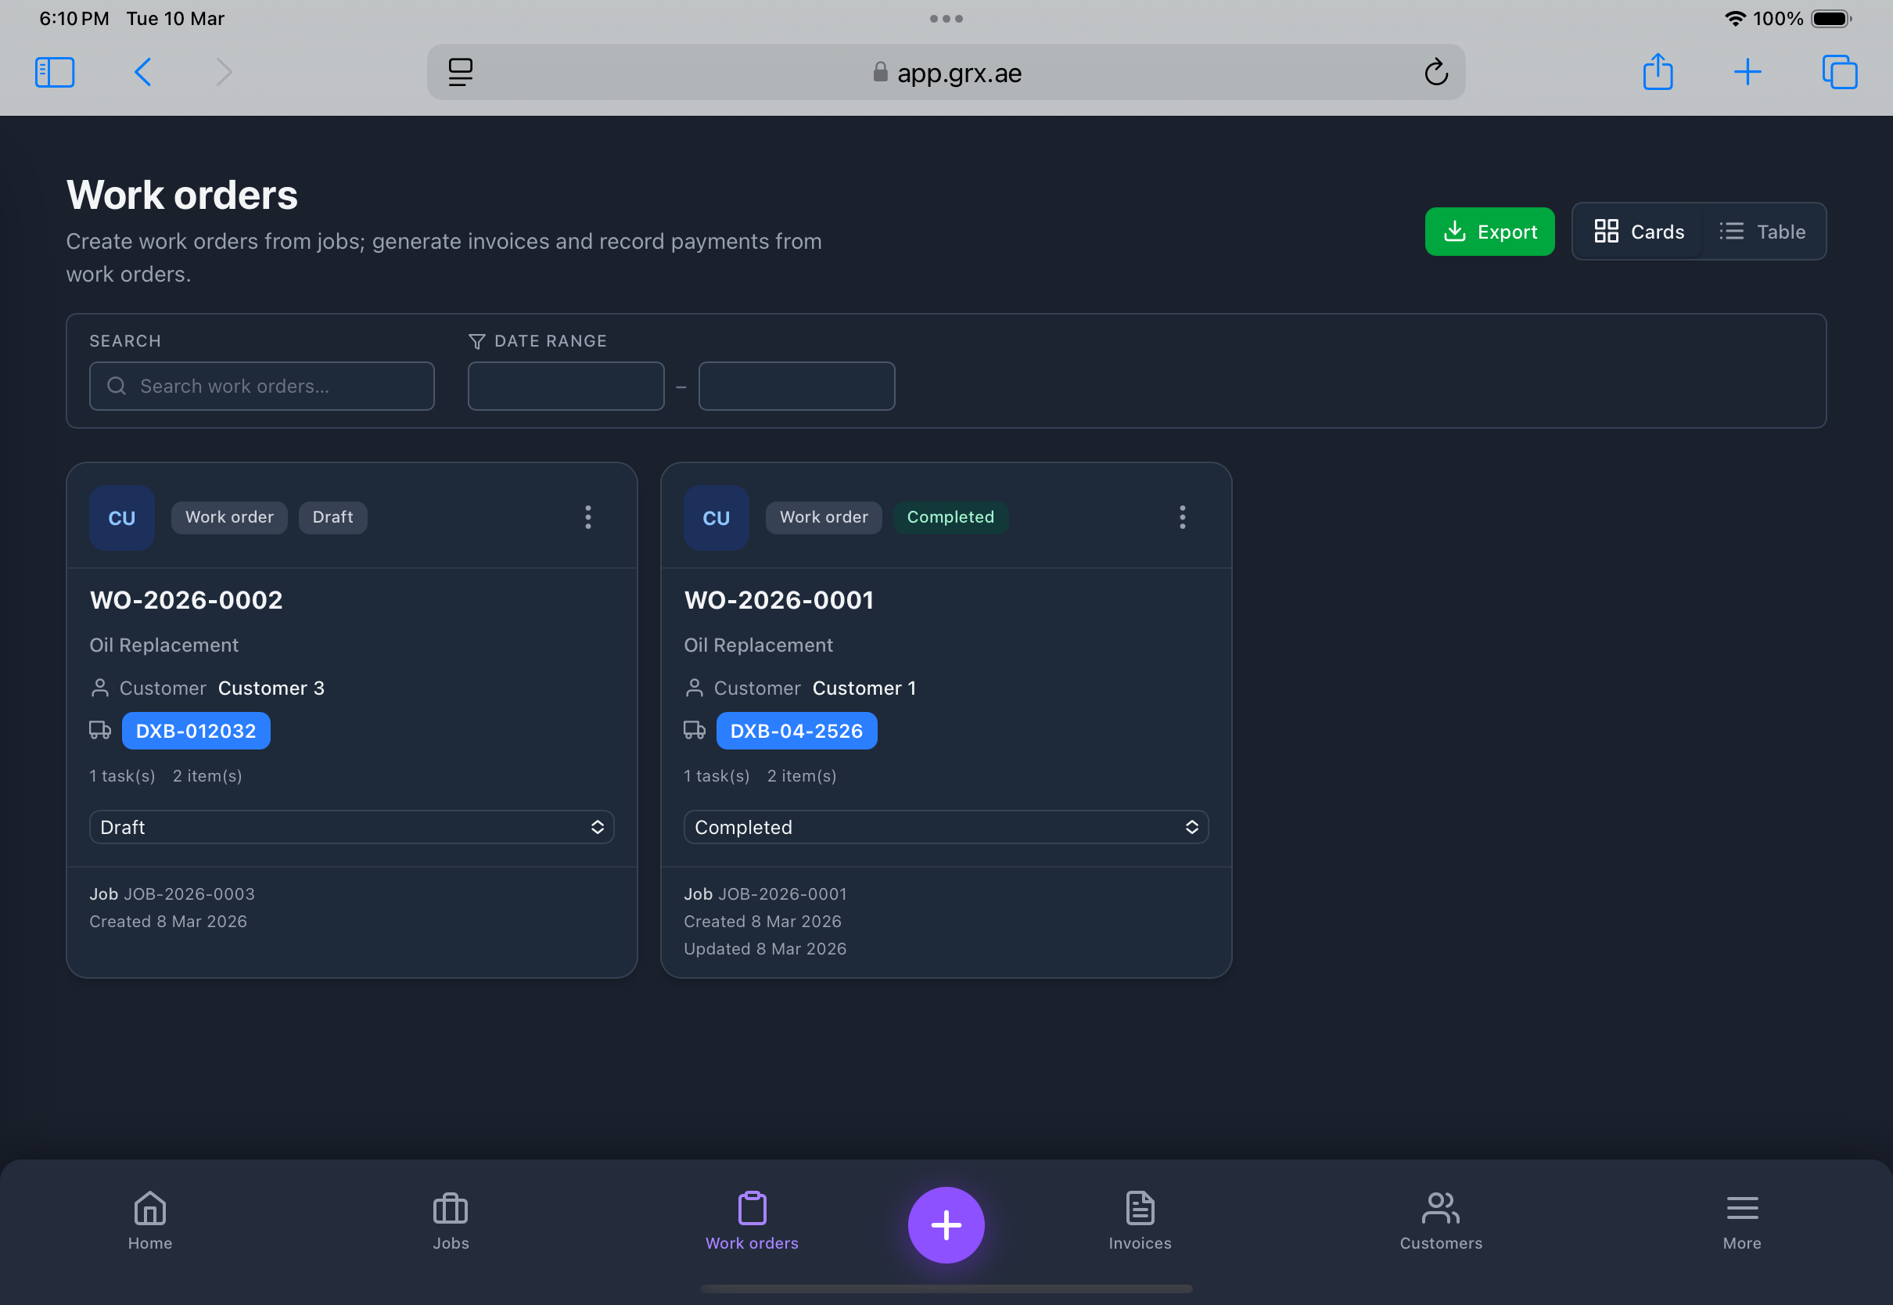Open options menu on WO-2026-0002 card
The height and width of the screenshot is (1305, 1893).
coord(587,517)
